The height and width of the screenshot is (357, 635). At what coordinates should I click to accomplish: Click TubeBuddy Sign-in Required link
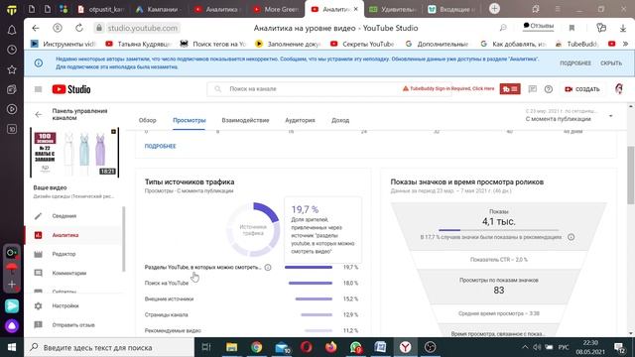point(448,88)
